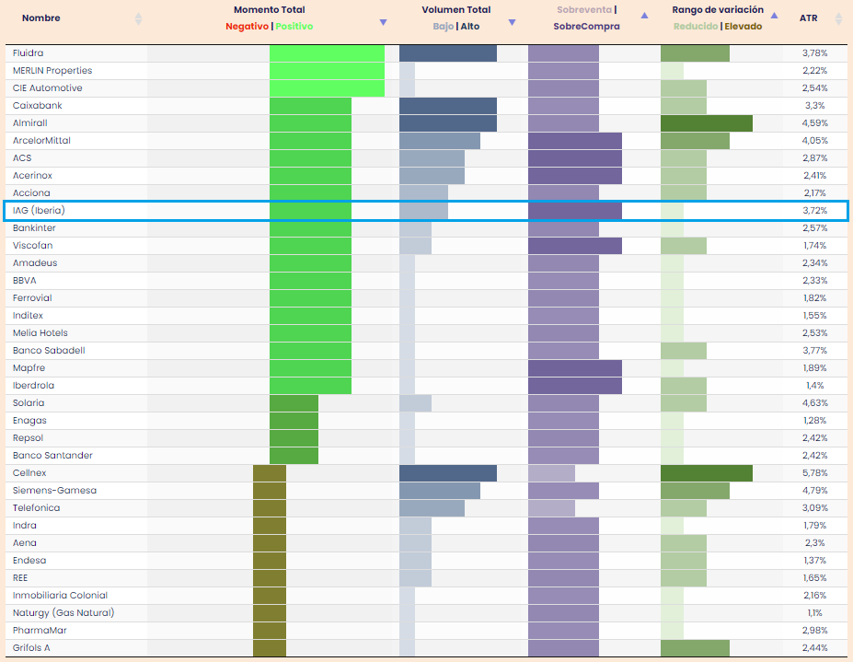Select the Bankinter row name
The height and width of the screenshot is (662, 853).
(x=34, y=227)
